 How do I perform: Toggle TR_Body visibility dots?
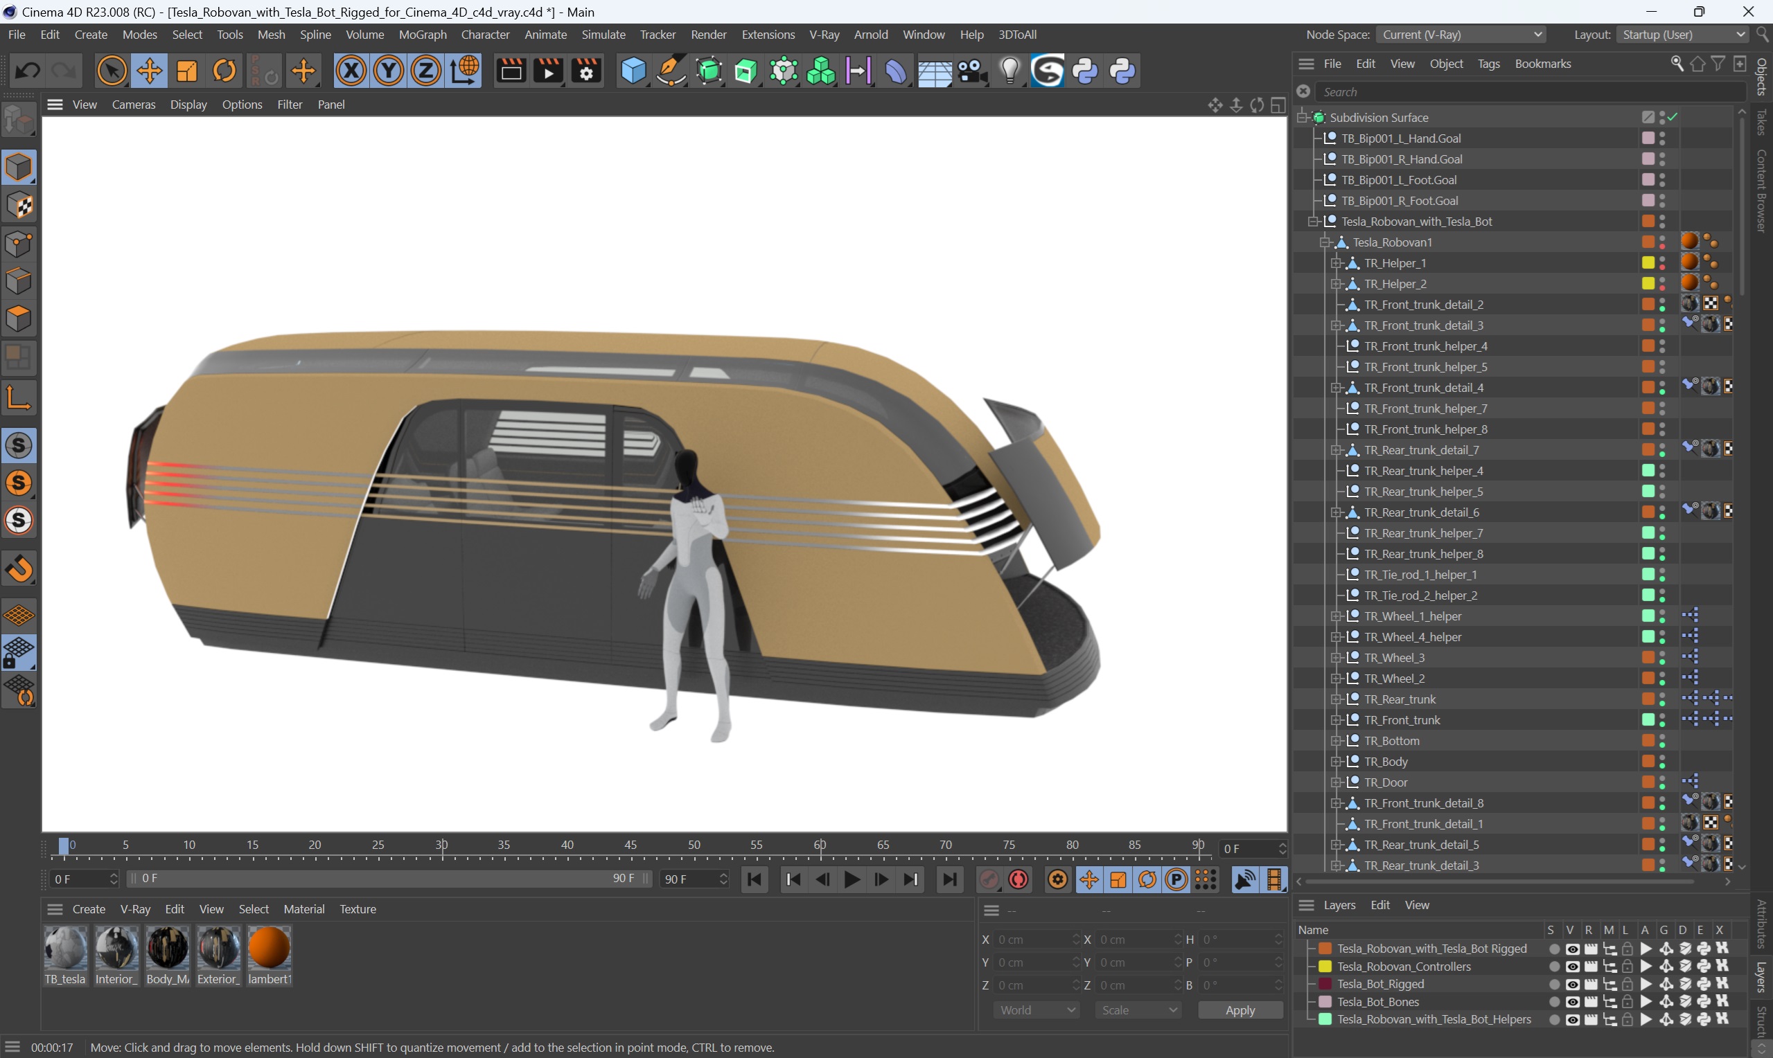tap(1662, 762)
